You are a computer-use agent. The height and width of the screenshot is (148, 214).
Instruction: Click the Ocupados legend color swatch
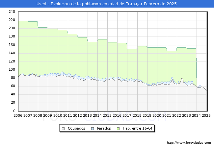pos(63,129)
